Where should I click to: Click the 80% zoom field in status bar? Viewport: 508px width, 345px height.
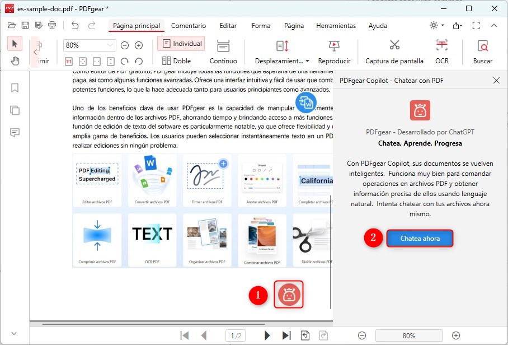pos(409,335)
